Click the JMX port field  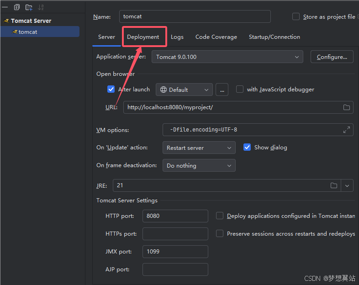[175, 252]
